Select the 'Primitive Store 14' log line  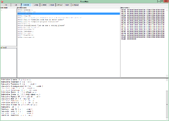coord(21,94)
